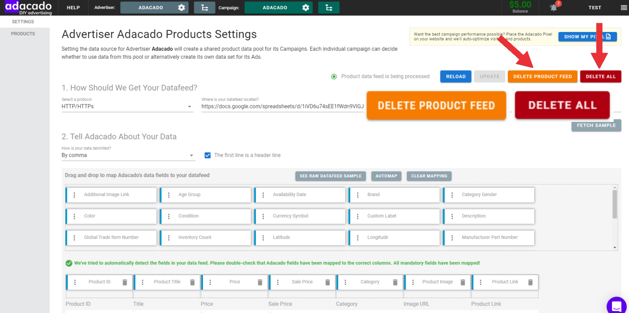Image resolution: width=629 pixels, height=313 pixels.
Task: Click scroll down arrow of fields list
Action: point(615,247)
